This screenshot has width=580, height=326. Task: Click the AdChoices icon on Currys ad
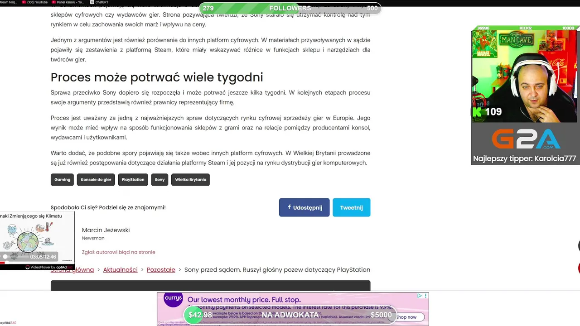[x=420, y=296]
